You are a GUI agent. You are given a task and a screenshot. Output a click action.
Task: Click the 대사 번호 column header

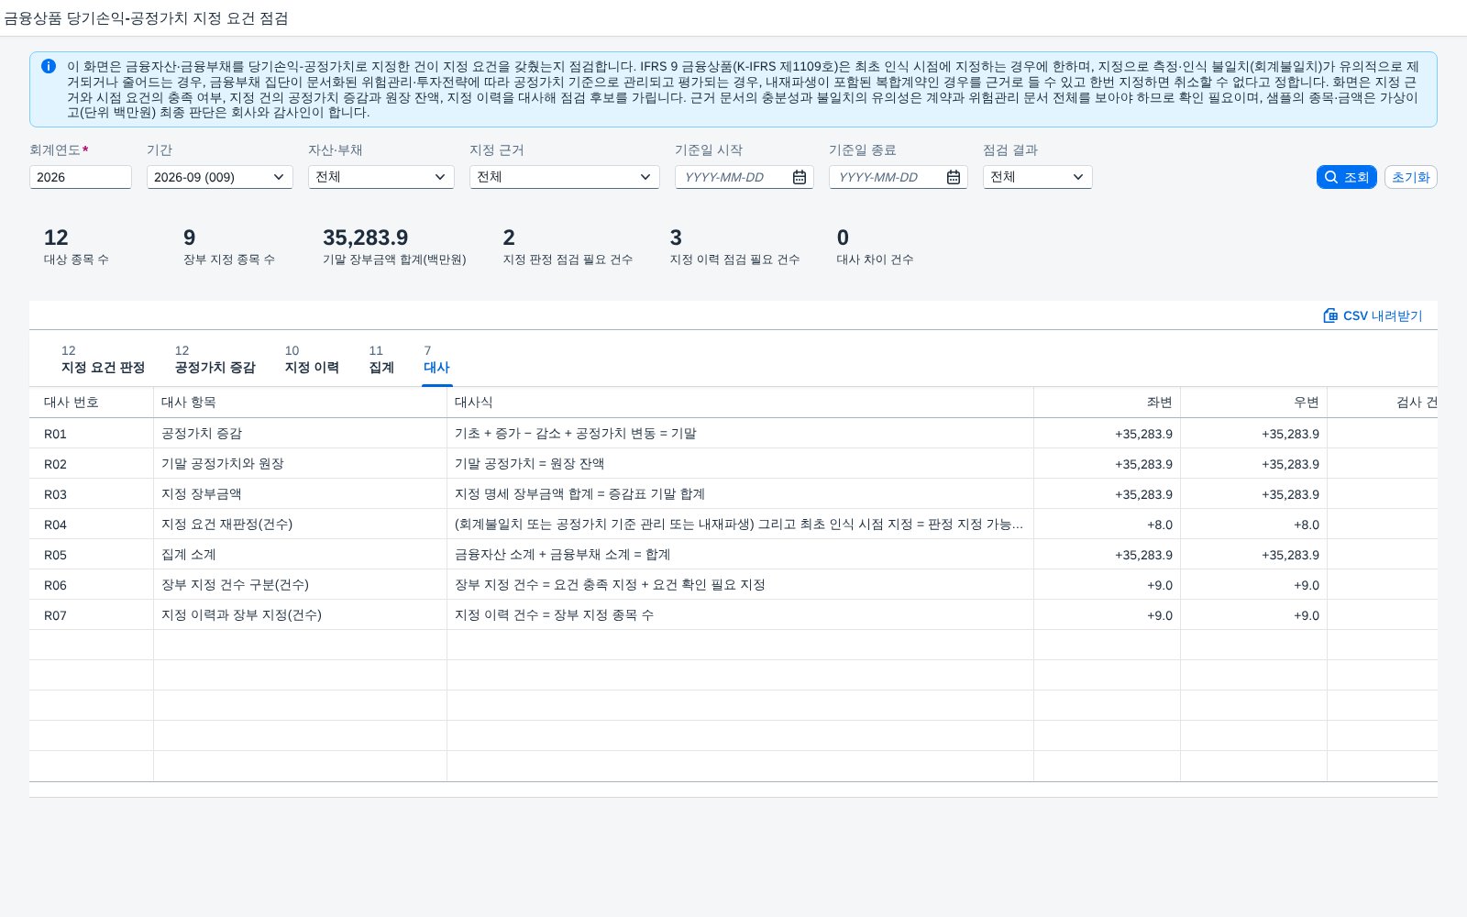coord(92,403)
